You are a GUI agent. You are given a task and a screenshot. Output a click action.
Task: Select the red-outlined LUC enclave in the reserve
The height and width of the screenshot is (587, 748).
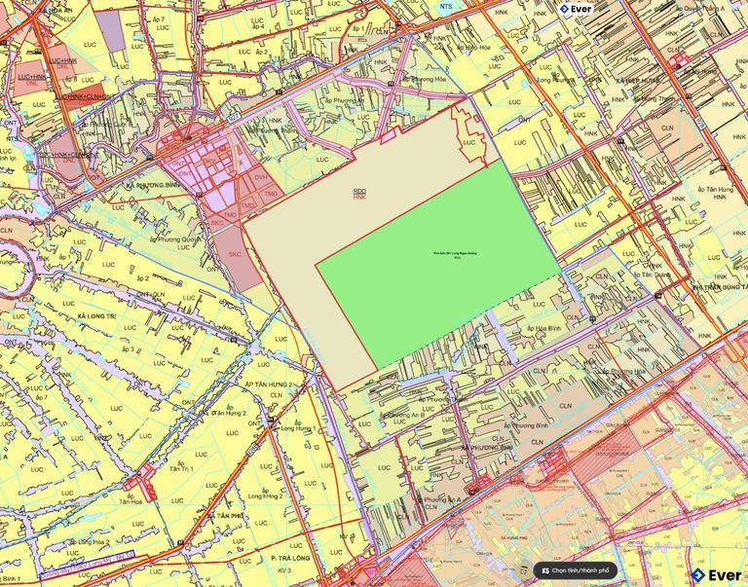471,140
